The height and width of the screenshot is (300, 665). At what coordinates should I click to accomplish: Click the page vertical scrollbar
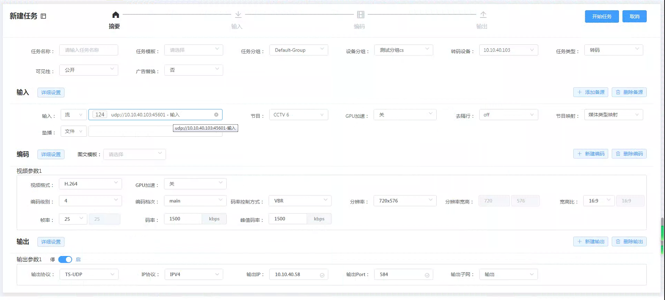click(662, 236)
